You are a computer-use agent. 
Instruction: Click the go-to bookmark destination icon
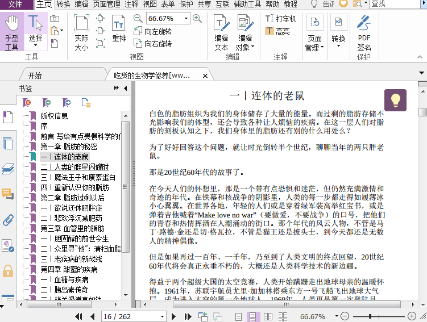(66, 103)
